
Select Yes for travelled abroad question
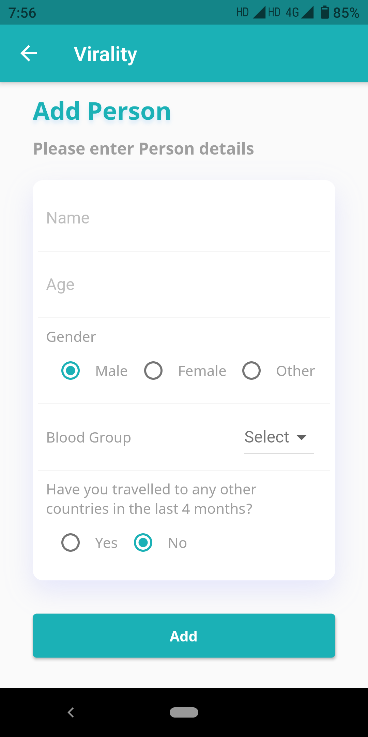(71, 543)
